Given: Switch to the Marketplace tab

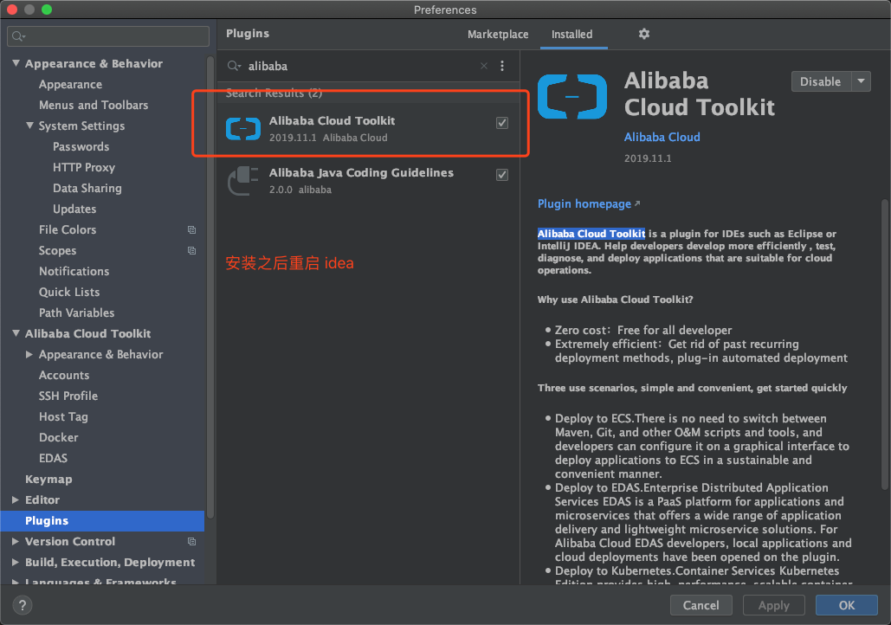Looking at the screenshot, I should (498, 35).
